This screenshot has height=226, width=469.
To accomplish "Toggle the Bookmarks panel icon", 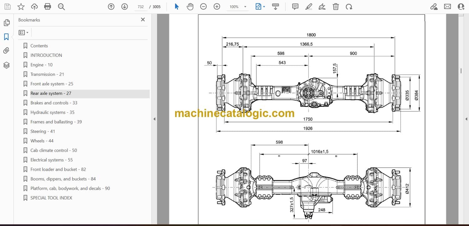I will pyautogui.click(x=7, y=37).
